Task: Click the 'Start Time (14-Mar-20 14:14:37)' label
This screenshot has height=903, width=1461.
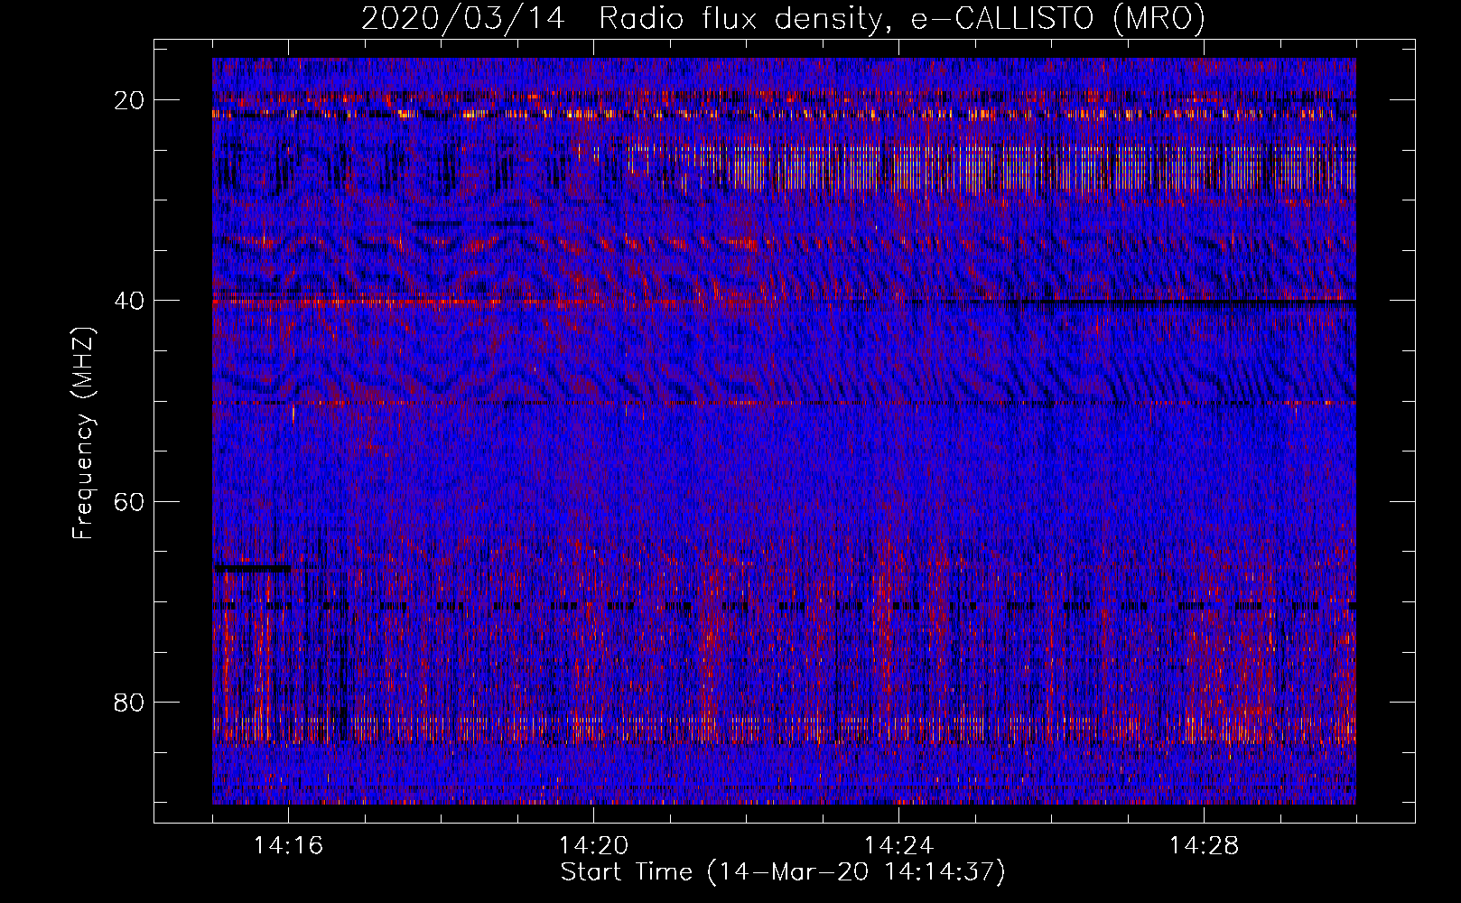Action: tap(783, 872)
